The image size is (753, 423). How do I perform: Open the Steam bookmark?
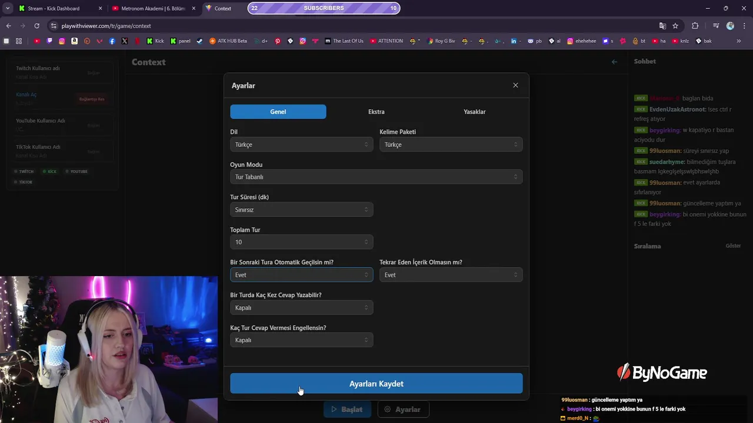[x=199, y=41]
